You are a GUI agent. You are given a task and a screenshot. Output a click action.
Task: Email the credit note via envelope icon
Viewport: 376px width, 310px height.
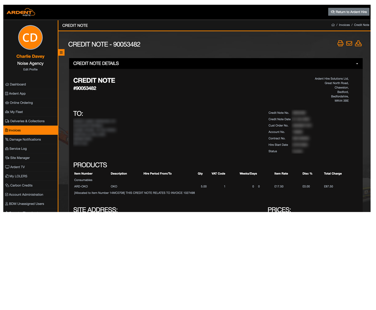(349, 43)
